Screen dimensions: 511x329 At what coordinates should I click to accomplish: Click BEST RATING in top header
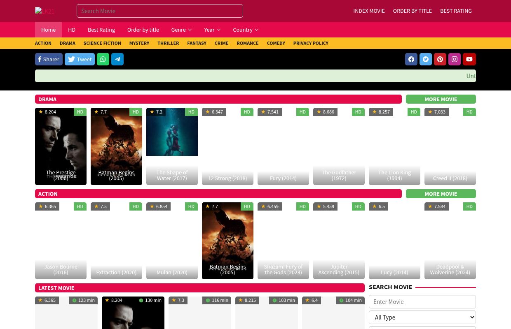(456, 11)
